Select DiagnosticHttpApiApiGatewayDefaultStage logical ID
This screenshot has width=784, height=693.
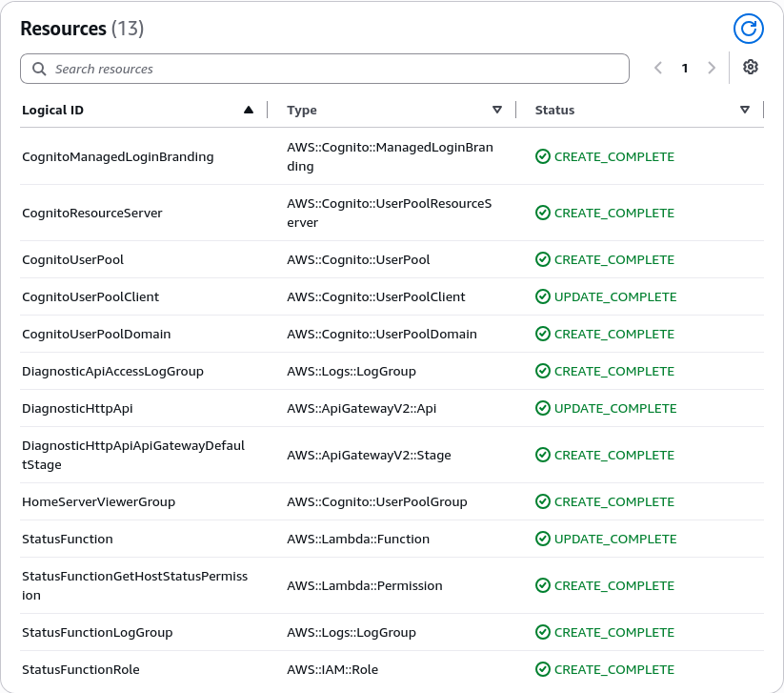[133, 455]
